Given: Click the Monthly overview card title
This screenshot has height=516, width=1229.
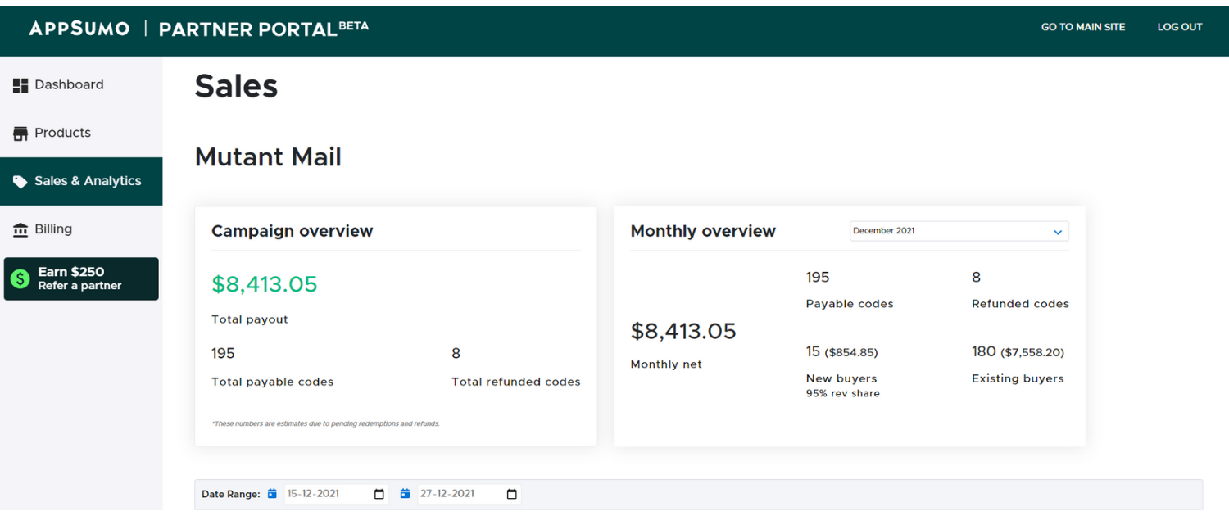Looking at the screenshot, I should pyautogui.click(x=703, y=231).
